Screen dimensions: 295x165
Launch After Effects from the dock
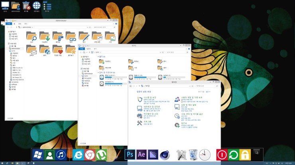(142, 155)
